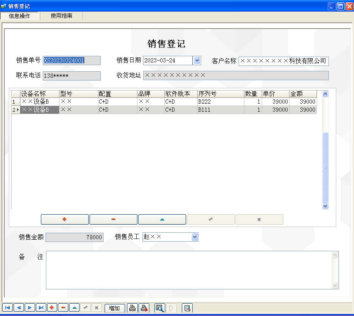Edit detail row with grid triangle button
354x316 pixels.
162,219
